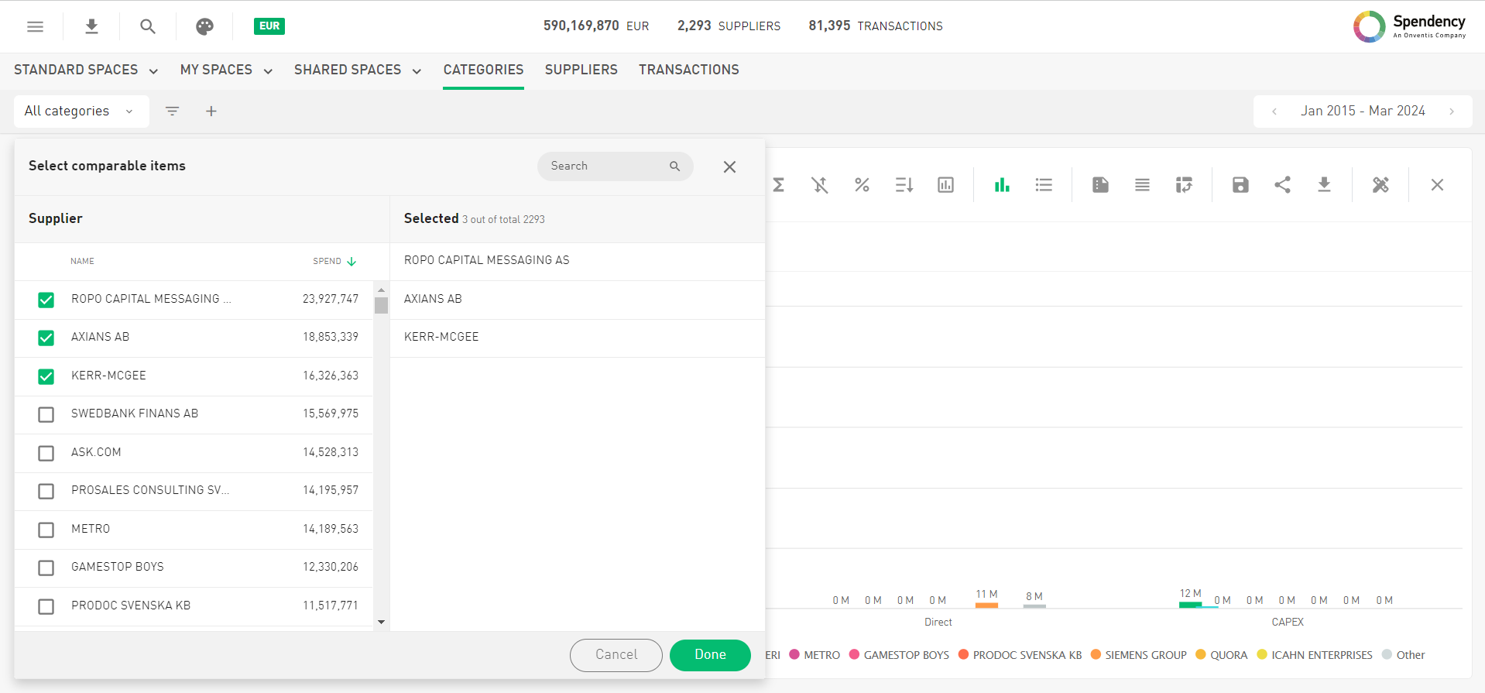Open the hamburger main menu
This screenshot has width=1485, height=693.
(x=35, y=26)
